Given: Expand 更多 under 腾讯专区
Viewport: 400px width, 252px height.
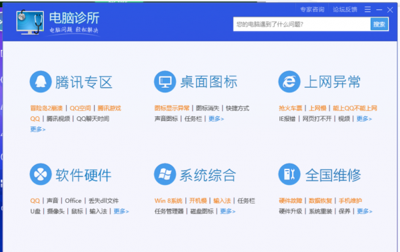Looking at the screenshot, I should [x=38, y=129].
